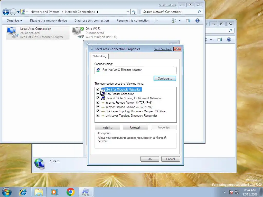Open the view options dropdown arrow
263x197 pixels.
(180, 21)
